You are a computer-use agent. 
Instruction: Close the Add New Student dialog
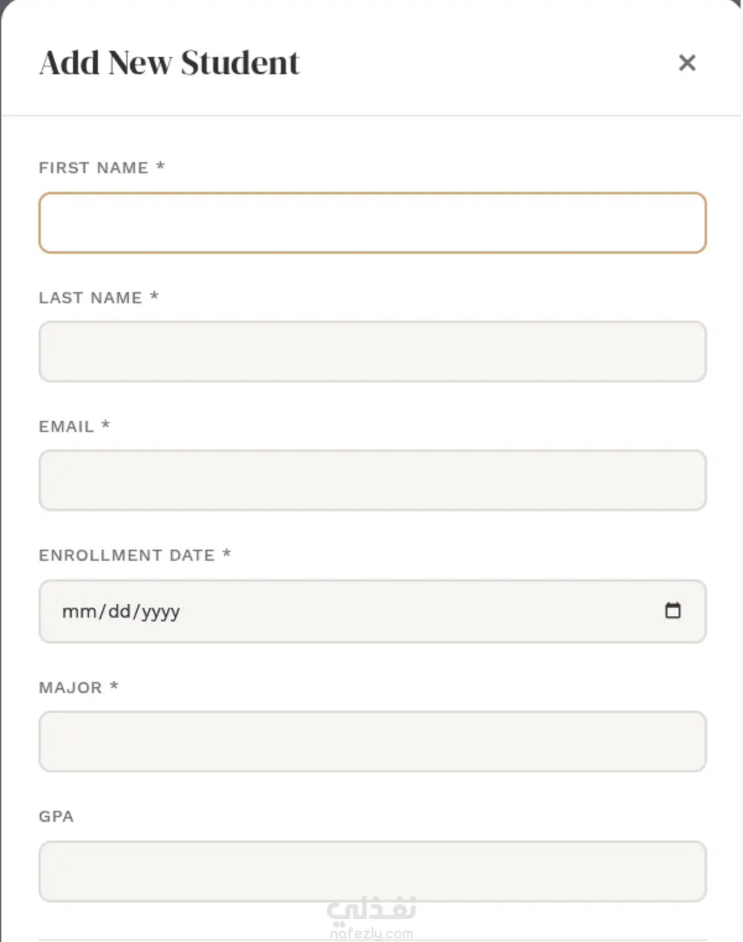pyautogui.click(x=687, y=63)
